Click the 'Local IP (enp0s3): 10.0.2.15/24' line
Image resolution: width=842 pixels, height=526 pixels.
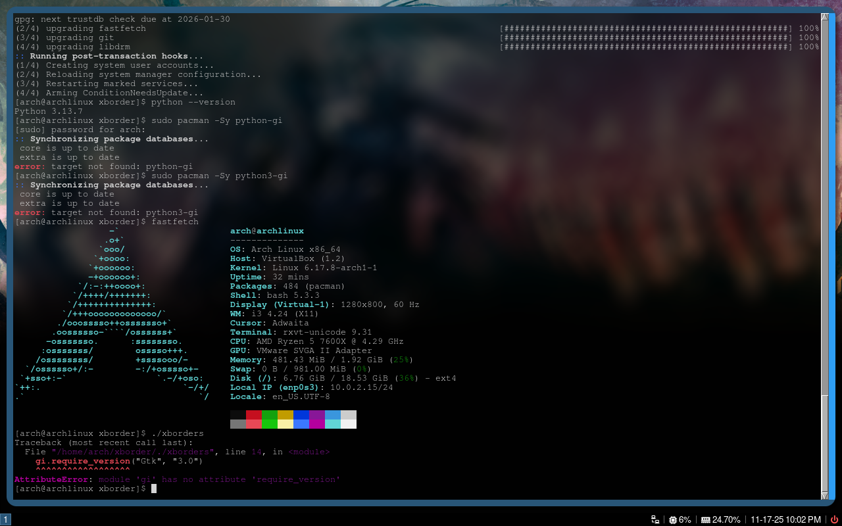coord(312,387)
